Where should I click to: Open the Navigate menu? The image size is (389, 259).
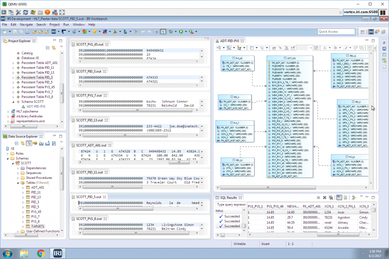tap(27, 24)
